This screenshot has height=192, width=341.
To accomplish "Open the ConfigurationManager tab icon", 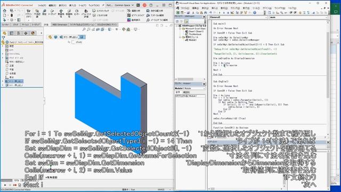I will point(19,33).
